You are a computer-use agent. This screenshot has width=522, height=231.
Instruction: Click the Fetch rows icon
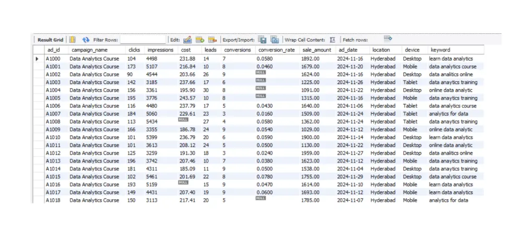pos(388,39)
